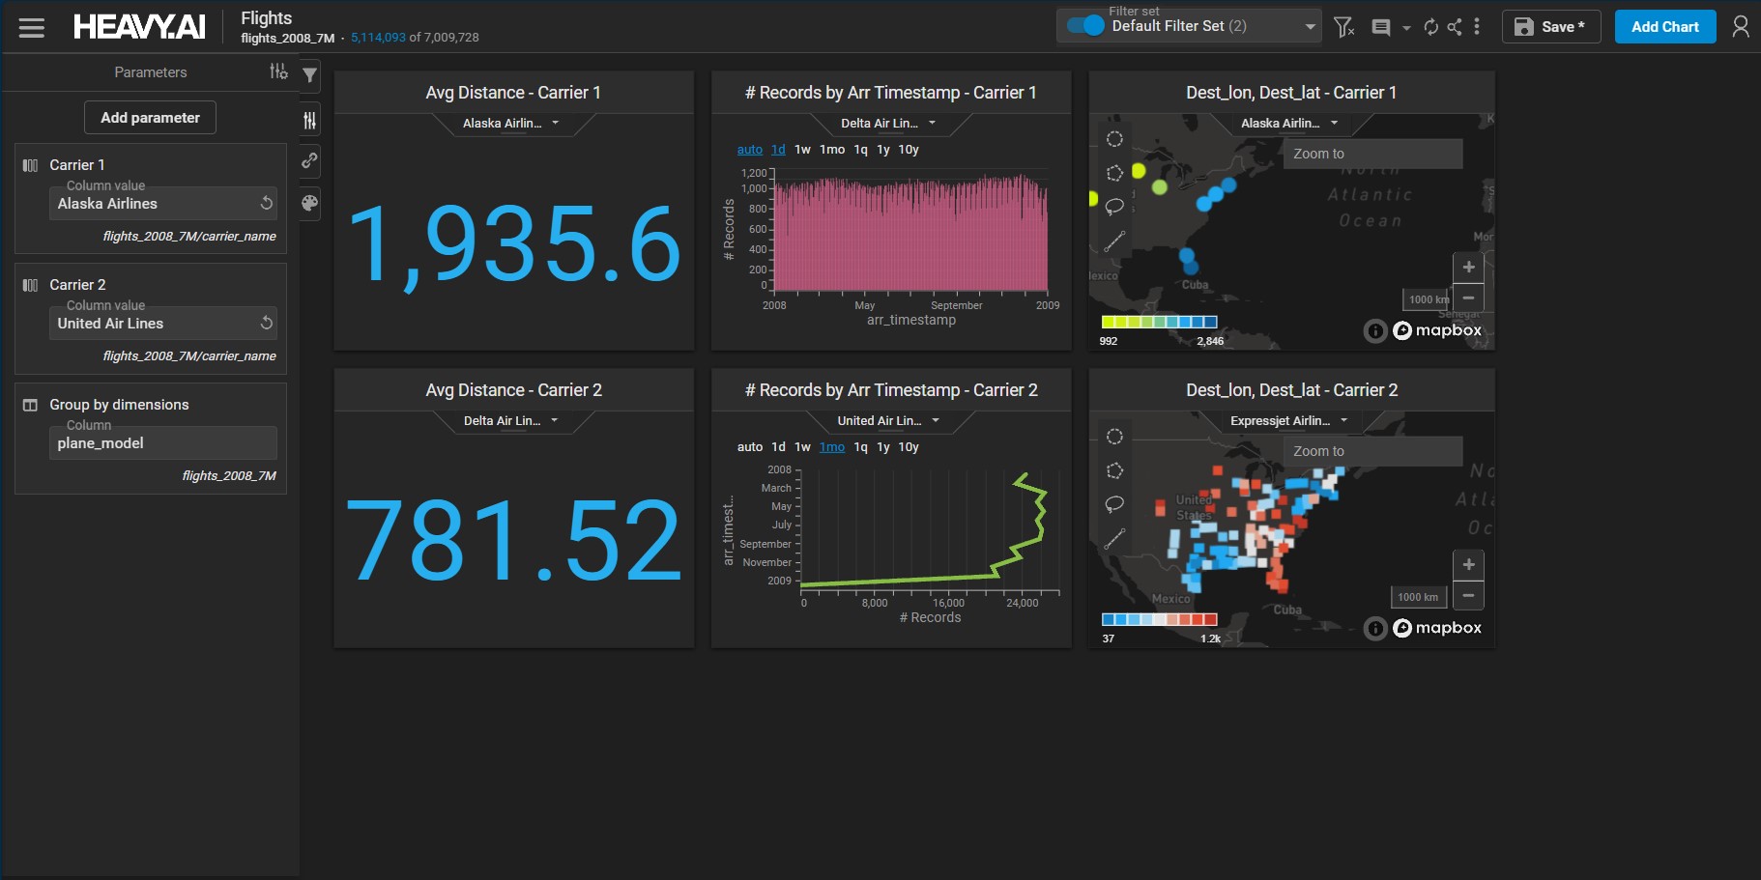
Task: Open the user profile icon
Action: coord(1740,27)
